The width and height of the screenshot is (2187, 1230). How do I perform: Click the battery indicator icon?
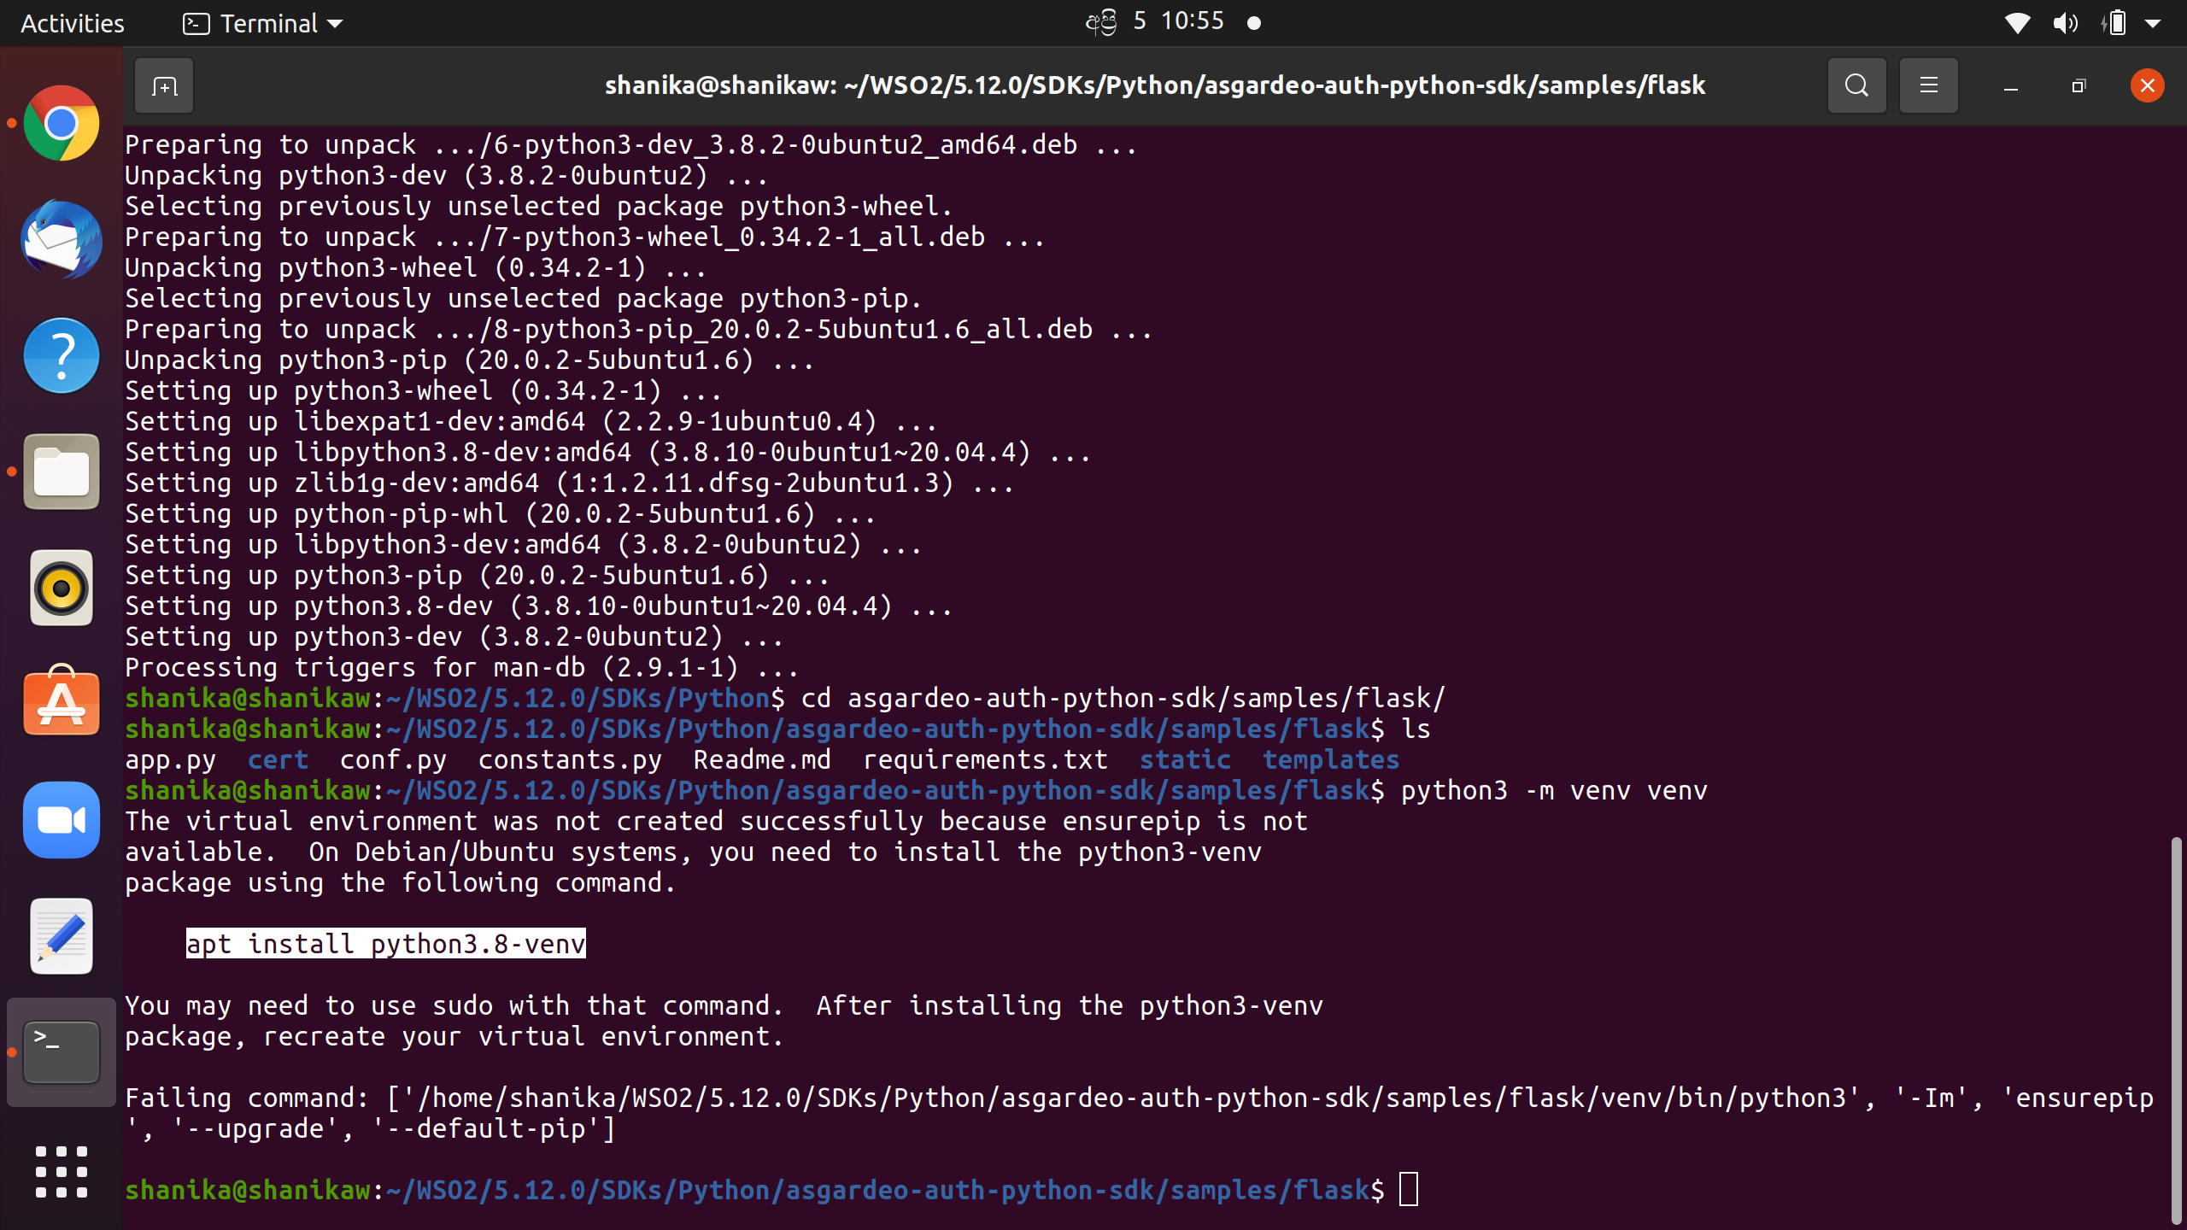(x=2114, y=23)
